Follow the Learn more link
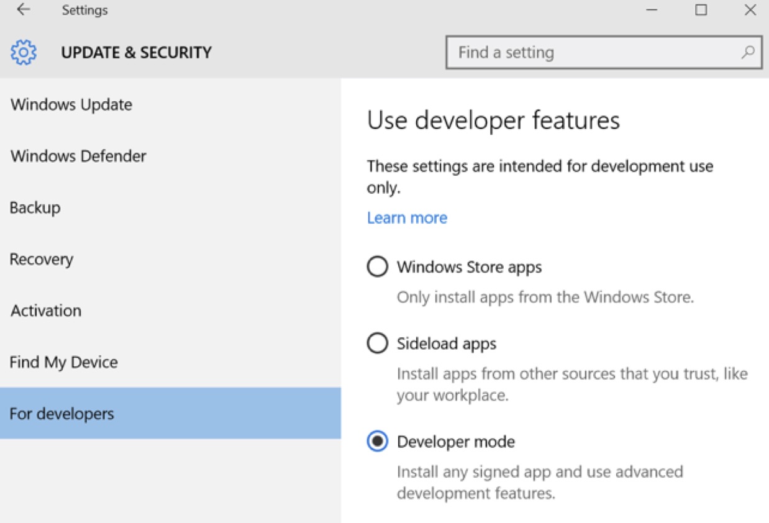 [407, 218]
